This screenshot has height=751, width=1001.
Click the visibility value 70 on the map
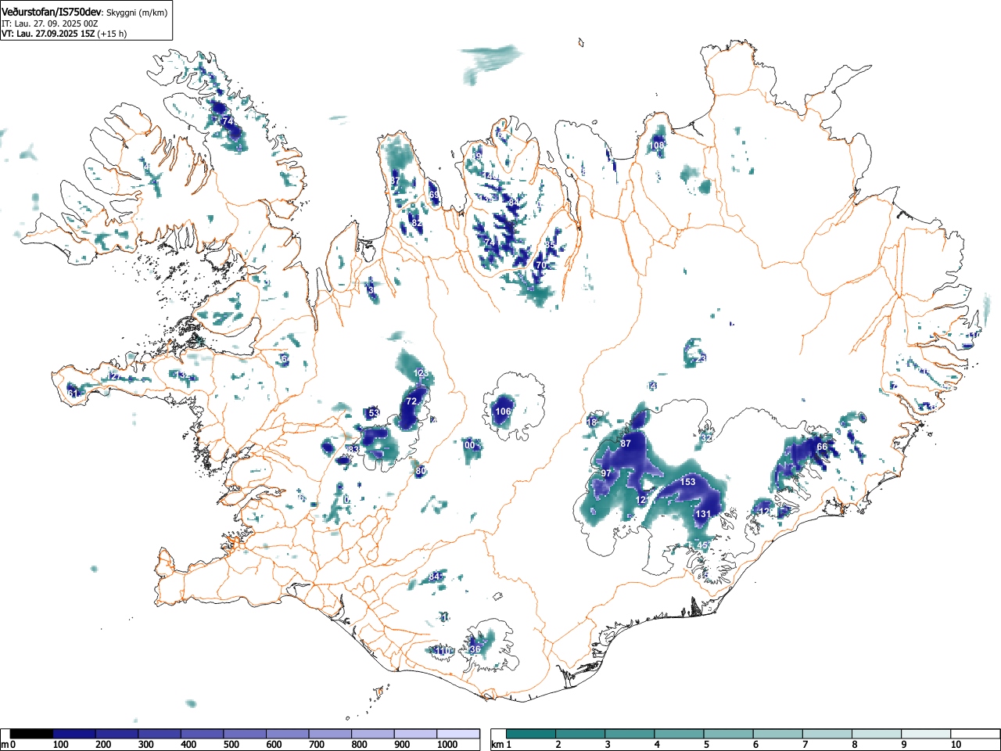540,265
